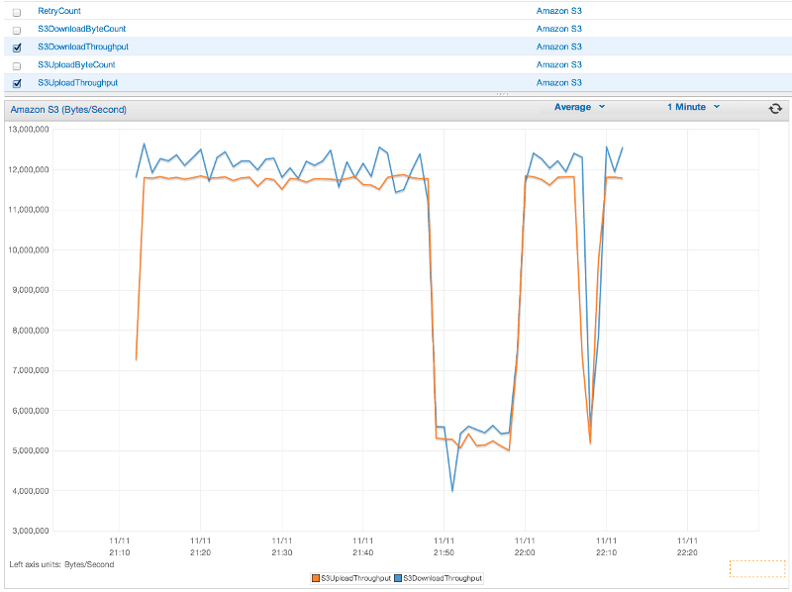Click the chart refresh icon

[776, 108]
